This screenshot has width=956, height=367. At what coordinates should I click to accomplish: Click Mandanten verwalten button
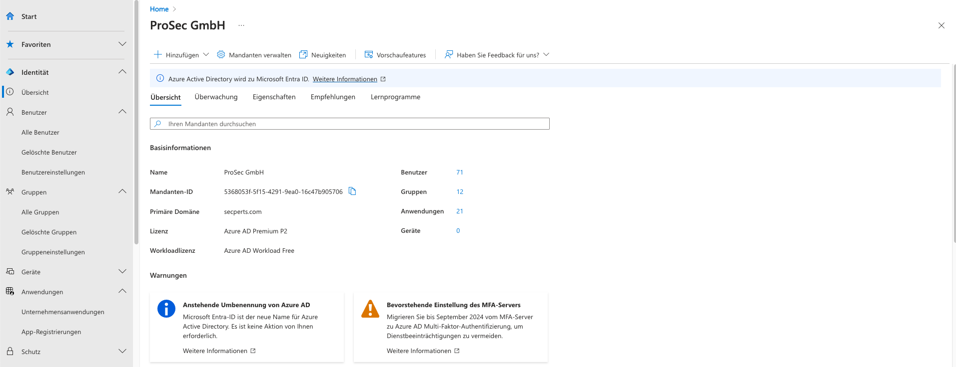click(254, 54)
